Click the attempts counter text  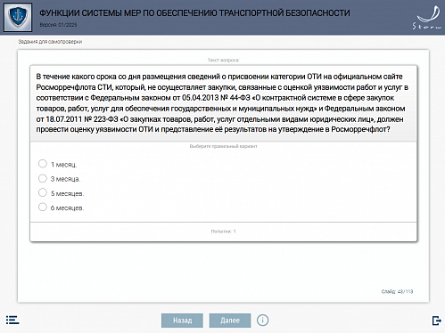(x=223, y=231)
